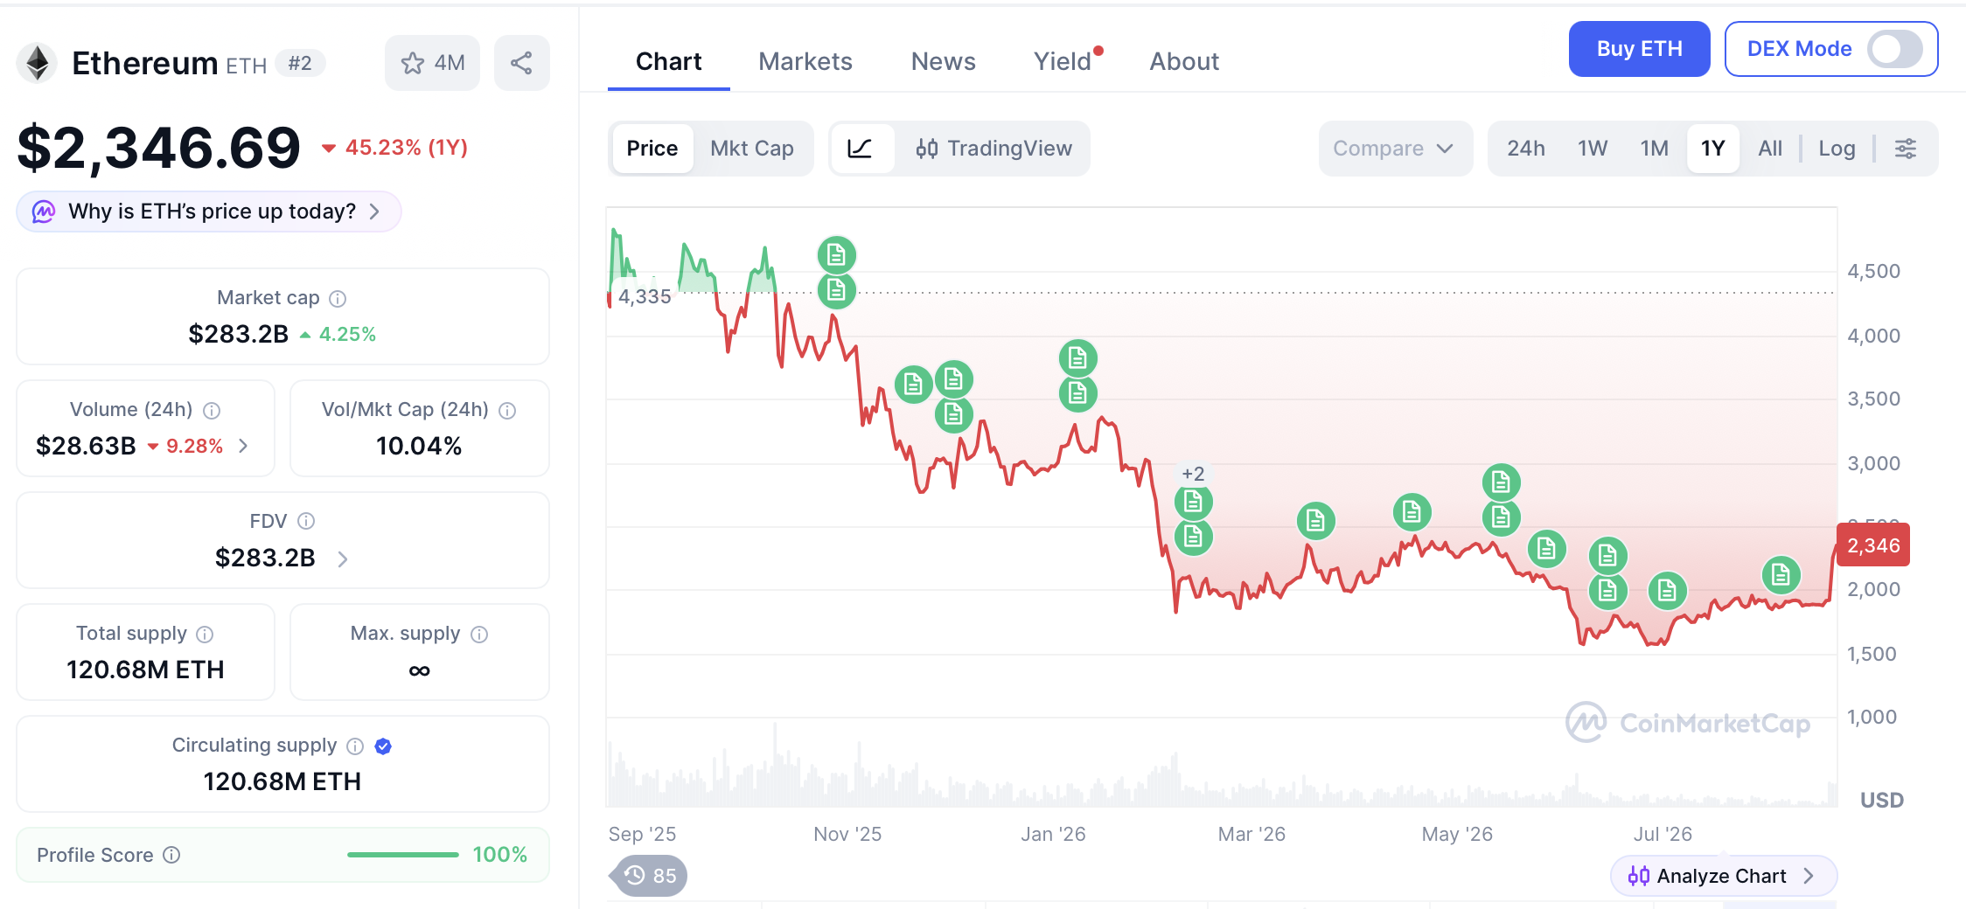This screenshot has height=909, width=1966.
Task: Click the 10.04% Vol/Mkt Cap value
Action: click(x=419, y=446)
